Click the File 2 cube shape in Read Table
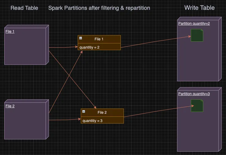 coord(27,120)
